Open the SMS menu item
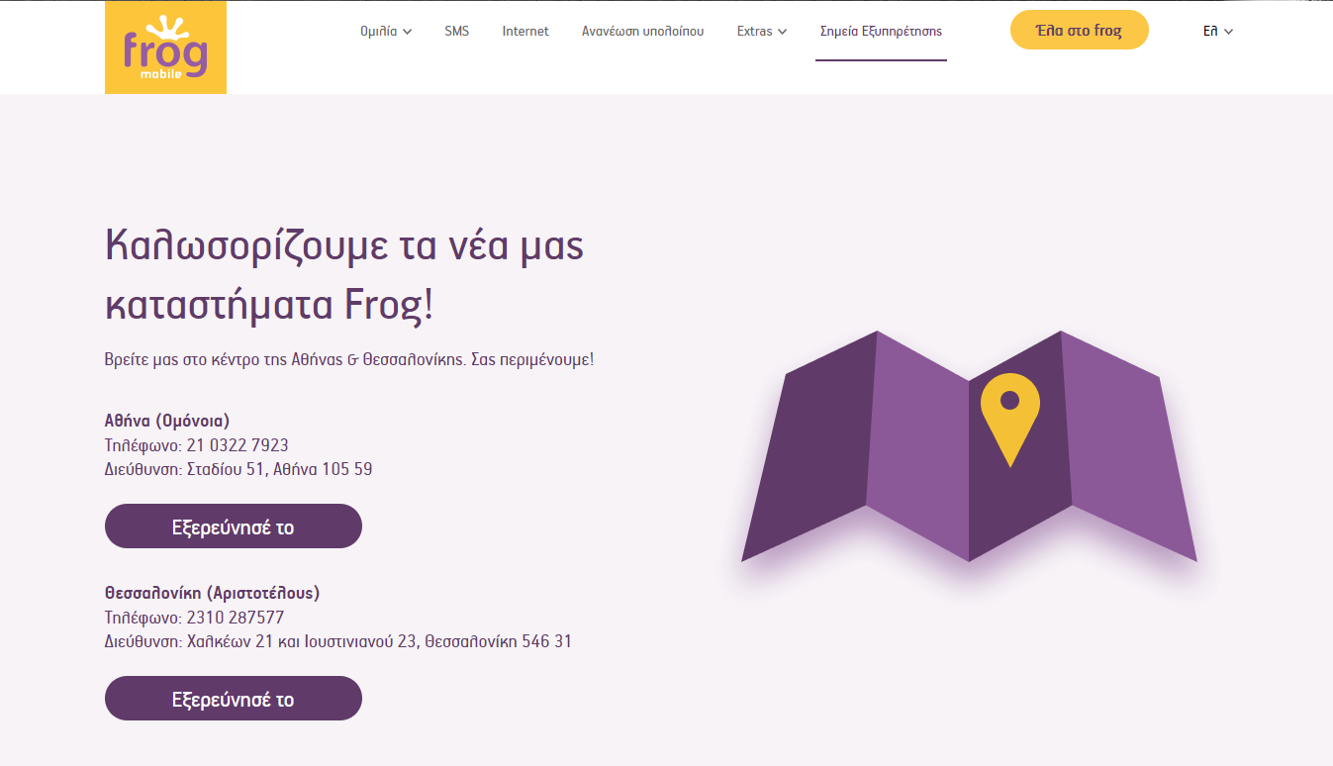Image resolution: width=1333 pixels, height=766 pixels. [x=456, y=32]
